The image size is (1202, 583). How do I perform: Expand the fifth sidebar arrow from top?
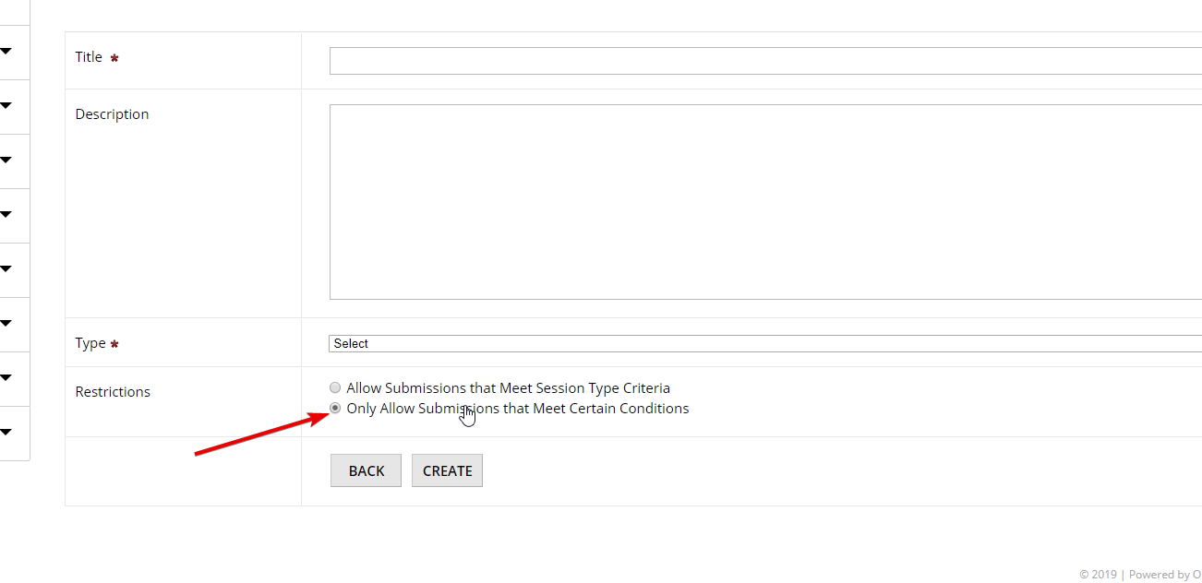tap(6, 269)
